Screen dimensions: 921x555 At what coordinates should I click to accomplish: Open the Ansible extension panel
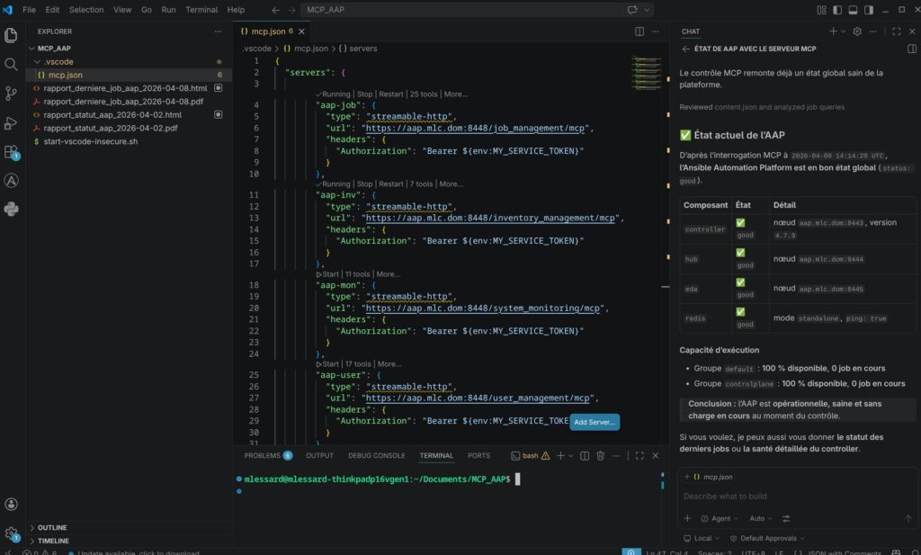[11, 181]
